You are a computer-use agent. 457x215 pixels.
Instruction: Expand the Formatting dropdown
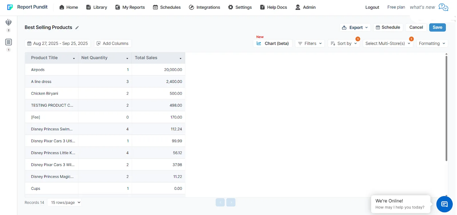(x=432, y=43)
